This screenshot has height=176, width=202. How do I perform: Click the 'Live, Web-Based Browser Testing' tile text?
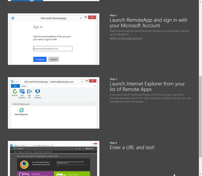tap(41, 163)
